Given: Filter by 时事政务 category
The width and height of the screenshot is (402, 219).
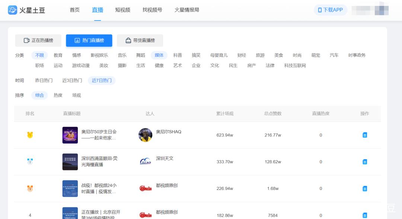Looking at the screenshot, I should pyautogui.click(x=357, y=55).
